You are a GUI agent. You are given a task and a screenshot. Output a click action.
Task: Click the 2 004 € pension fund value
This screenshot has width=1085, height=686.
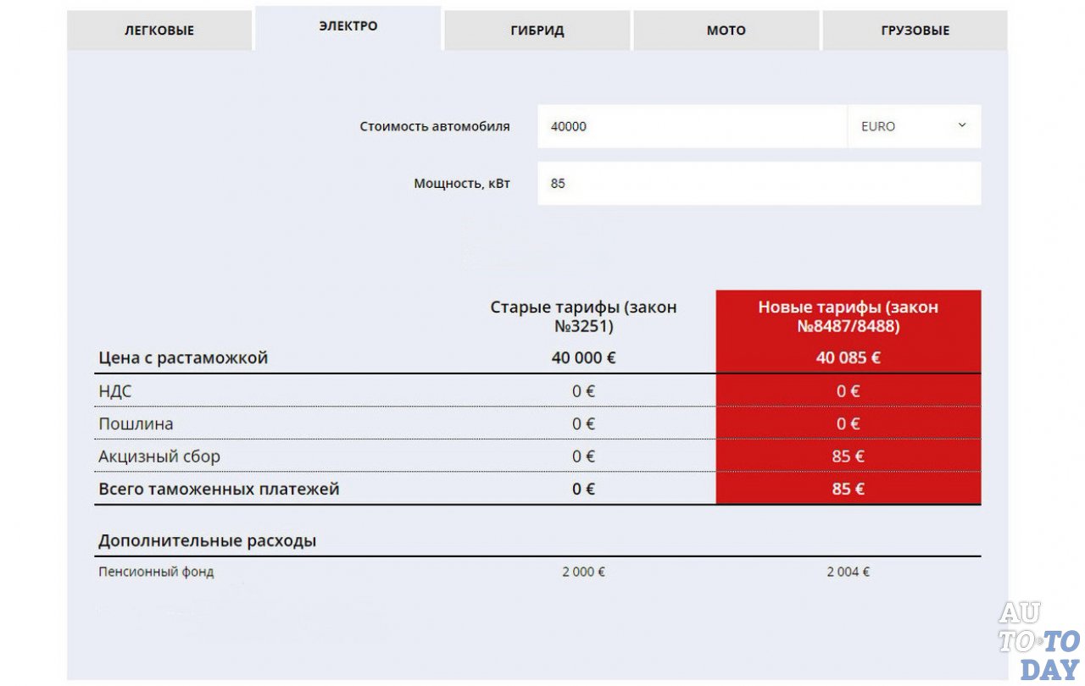pos(849,572)
